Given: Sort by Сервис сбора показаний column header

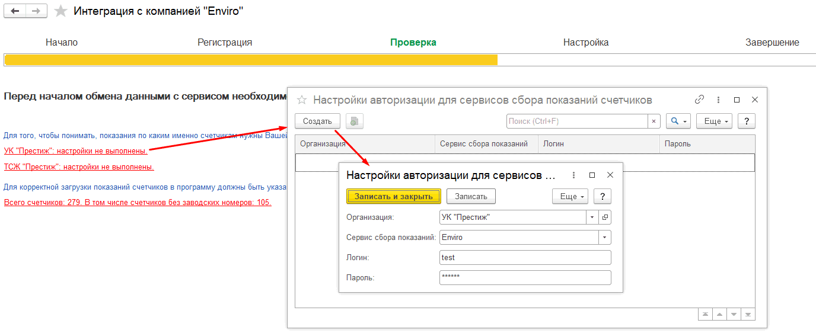Looking at the screenshot, I should [486, 143].
